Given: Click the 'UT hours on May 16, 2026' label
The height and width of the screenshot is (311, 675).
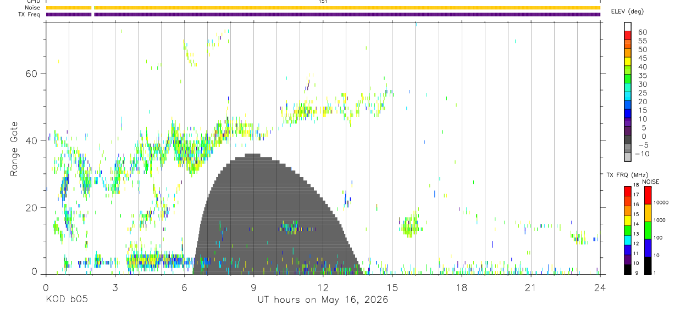Looking at the screenshot, I should tap(323, 300).
